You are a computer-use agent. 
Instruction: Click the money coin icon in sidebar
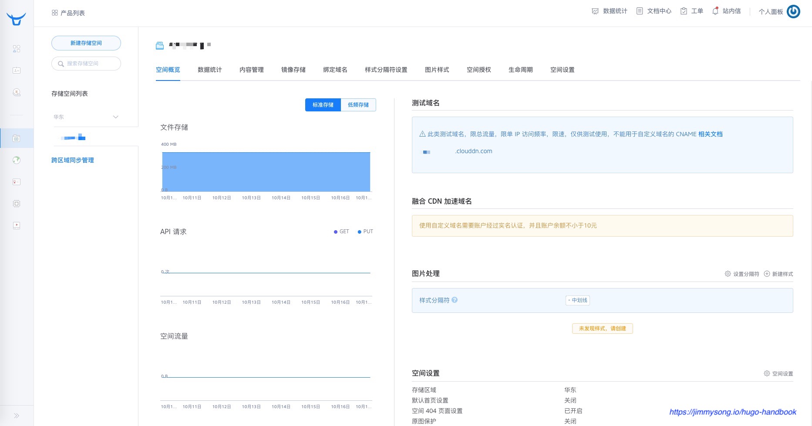click(17, 92)
